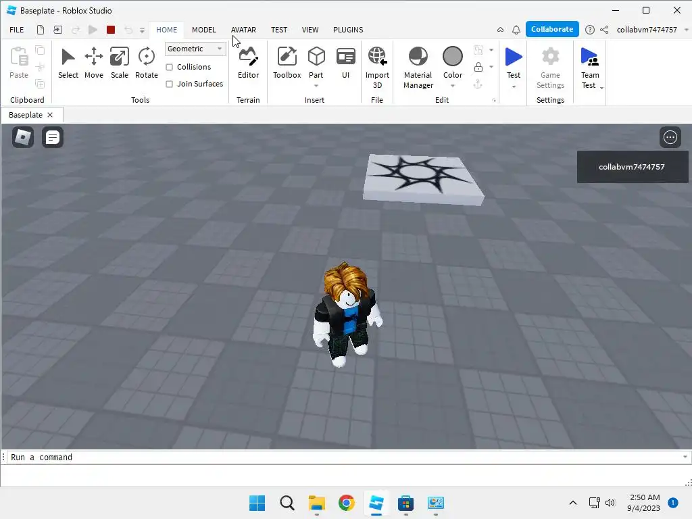
Task: Click the Anchor icon
Action: 478,84
